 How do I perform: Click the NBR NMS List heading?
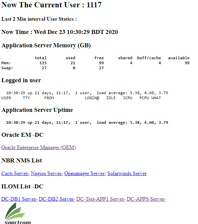(22, 160)
